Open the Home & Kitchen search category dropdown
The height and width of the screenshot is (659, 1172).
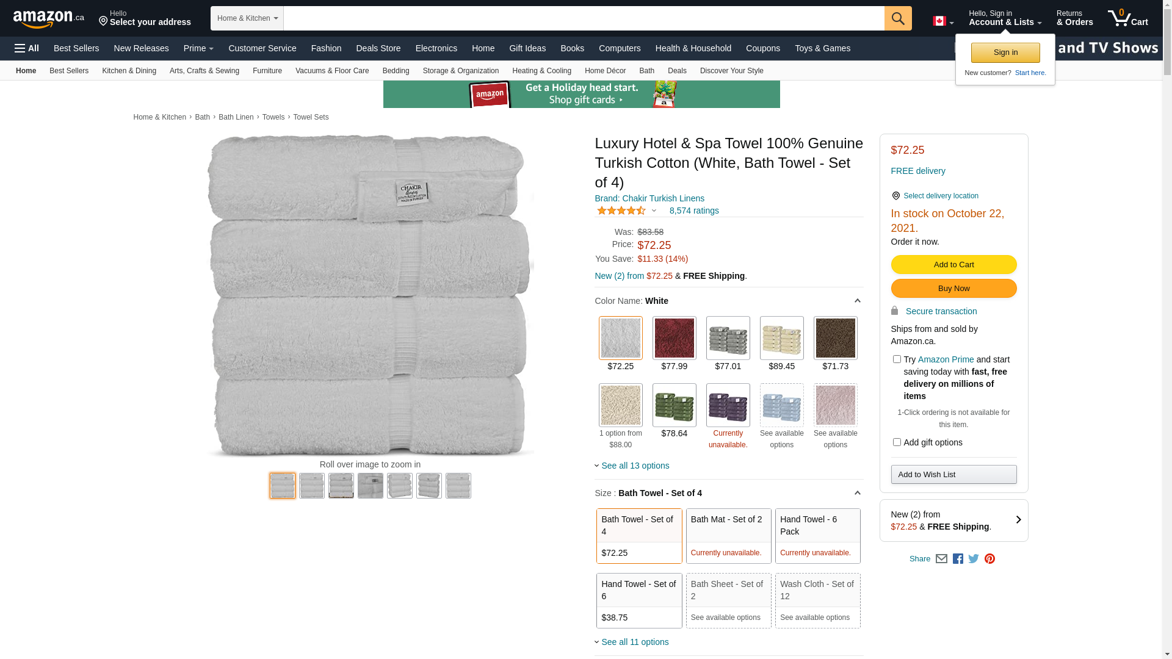pos(247,18)
